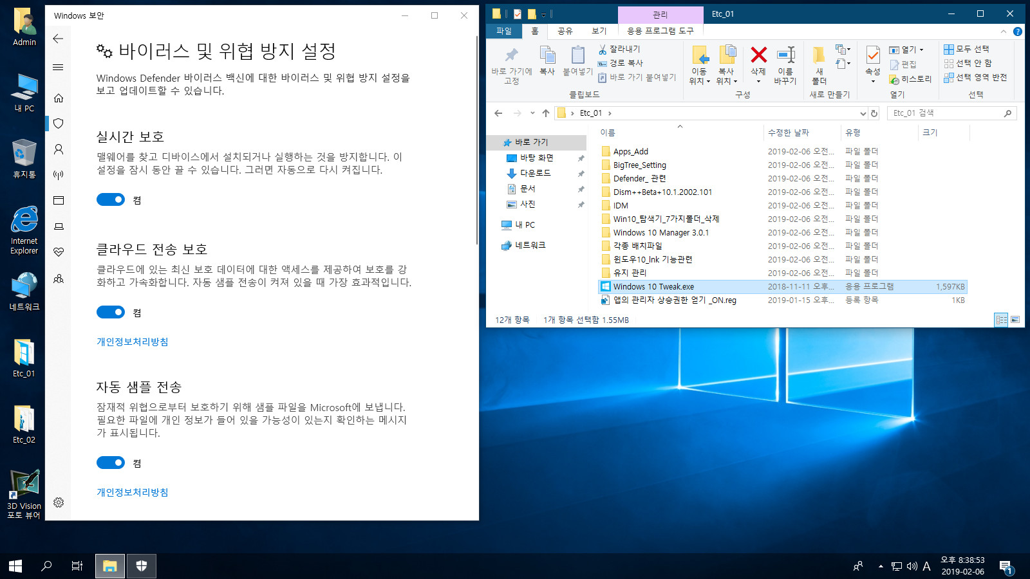Screen dimensions: 1030x579
Task: Select Downloads in Quick access pane
Action: pos(536,173)
